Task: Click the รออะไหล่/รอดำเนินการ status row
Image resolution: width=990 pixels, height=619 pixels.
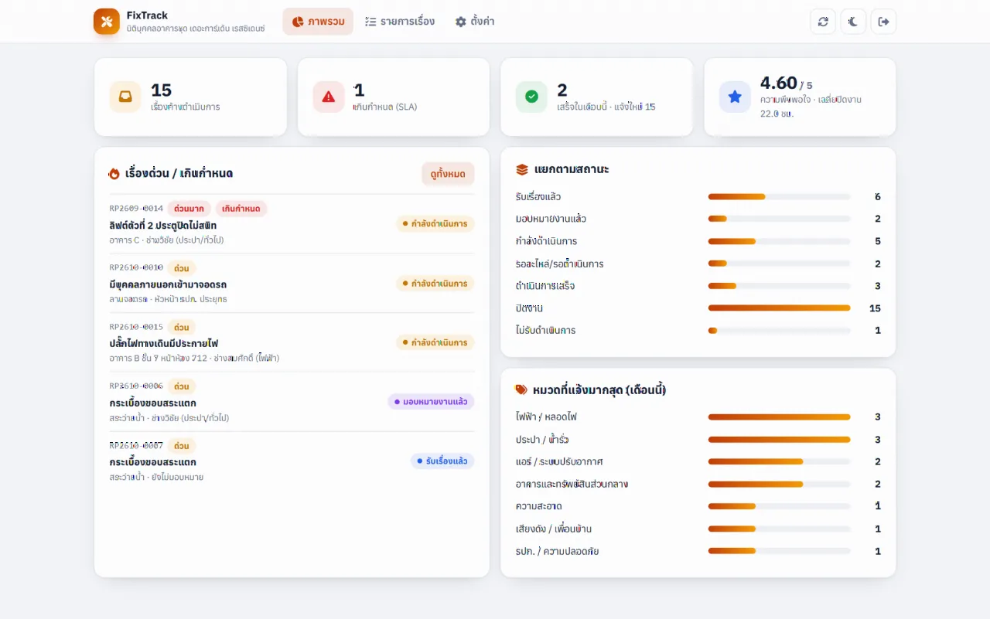Action: [698, 264]
